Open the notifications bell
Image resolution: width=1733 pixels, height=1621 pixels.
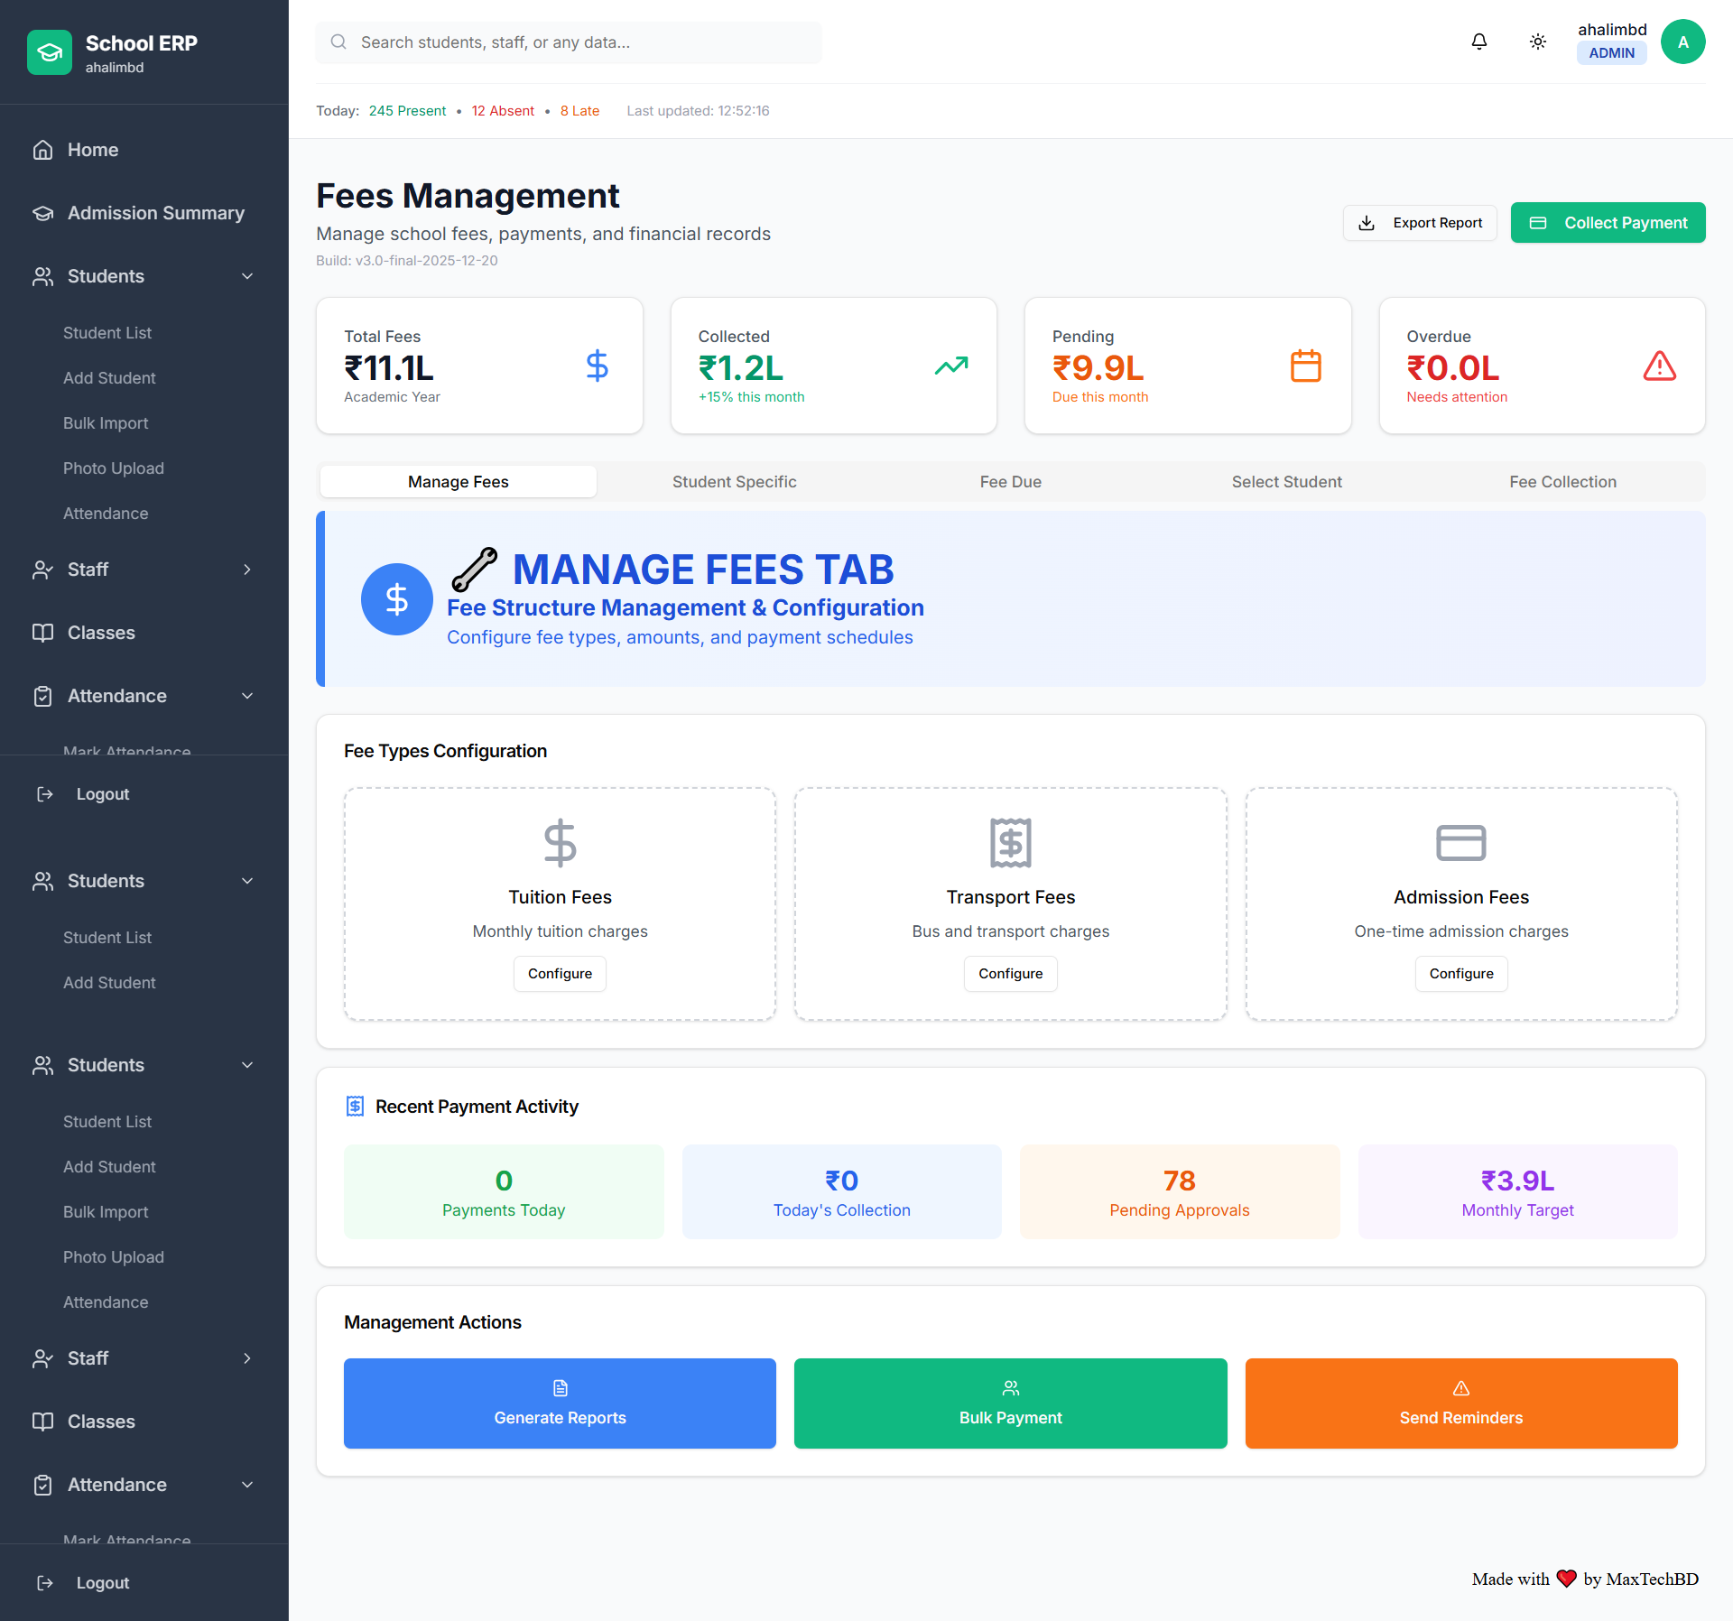[x=1478, y=42]
